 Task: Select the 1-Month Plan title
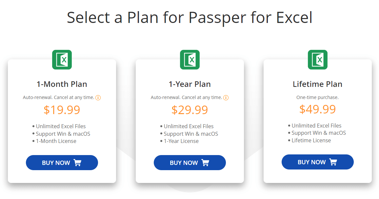[62, 84]
